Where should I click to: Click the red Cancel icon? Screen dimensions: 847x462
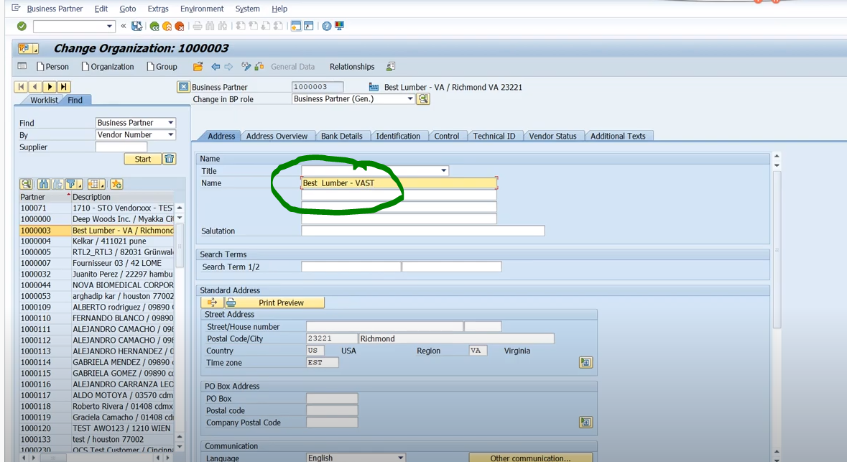(179, 27)
